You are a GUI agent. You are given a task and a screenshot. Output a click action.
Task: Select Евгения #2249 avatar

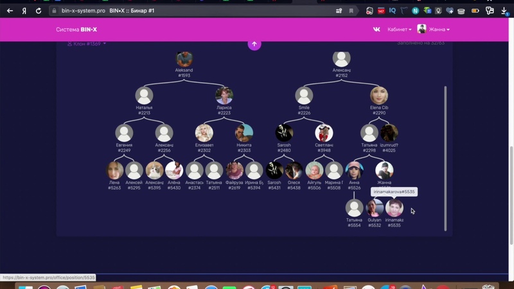124,133
